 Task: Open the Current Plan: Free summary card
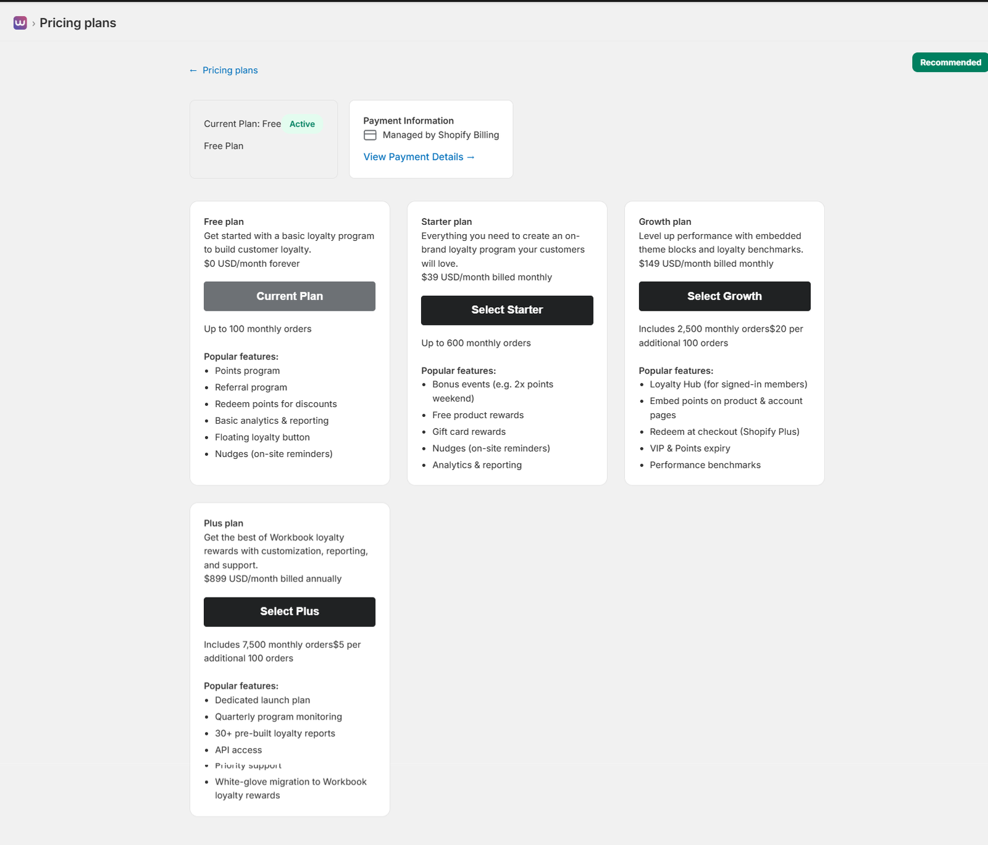[x=263, y=139]
